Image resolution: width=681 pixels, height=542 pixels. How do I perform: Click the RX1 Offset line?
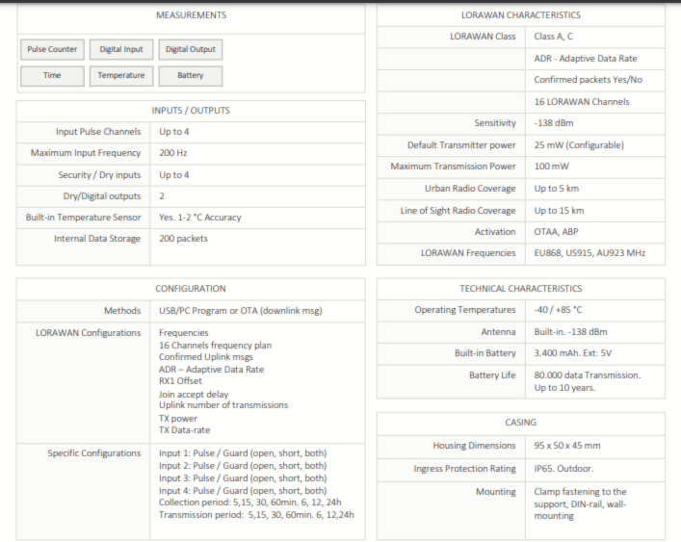click(x=180, y=381)
